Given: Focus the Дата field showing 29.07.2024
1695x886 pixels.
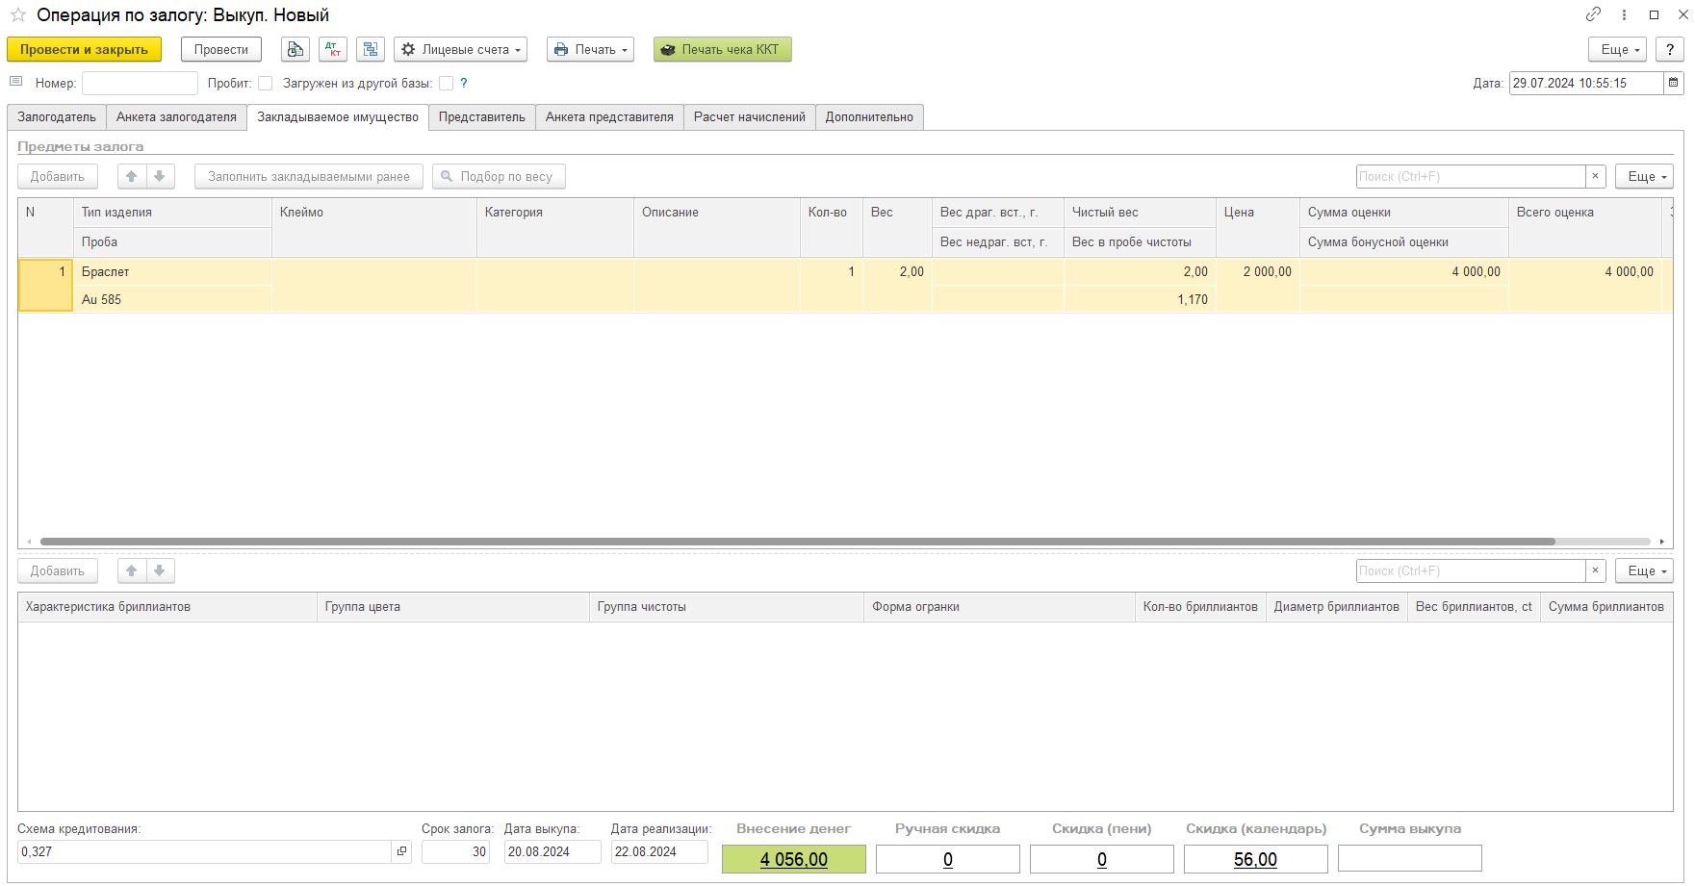Looking at the screenshot, I should 1586,83.
